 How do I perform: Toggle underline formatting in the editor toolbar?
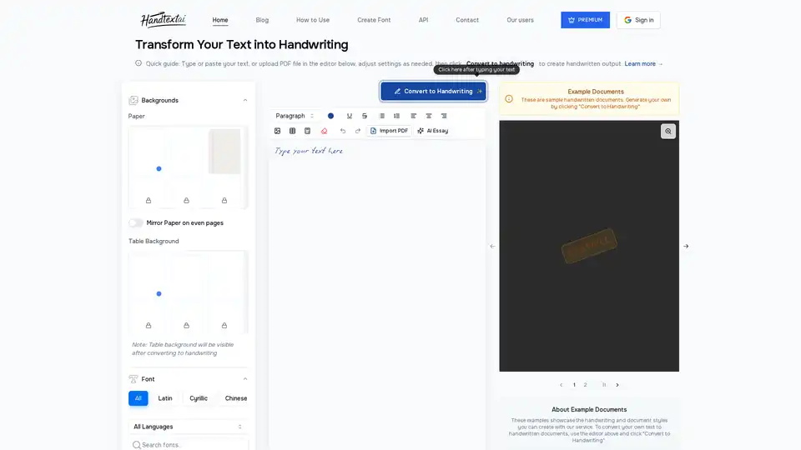pyautogui.click(x=349, y=116)
